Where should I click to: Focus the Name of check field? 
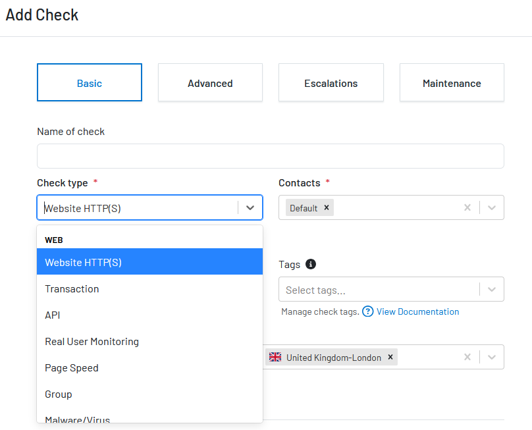click(271, 156)
